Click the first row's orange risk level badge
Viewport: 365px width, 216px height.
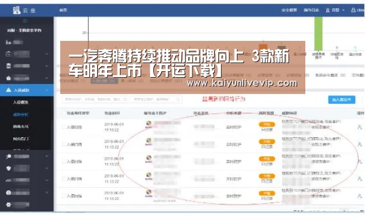267,124
